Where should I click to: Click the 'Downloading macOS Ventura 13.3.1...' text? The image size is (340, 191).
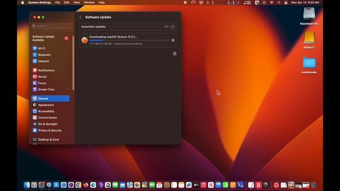[113, 37]
